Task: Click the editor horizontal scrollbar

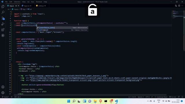Action: coord(90,95)
